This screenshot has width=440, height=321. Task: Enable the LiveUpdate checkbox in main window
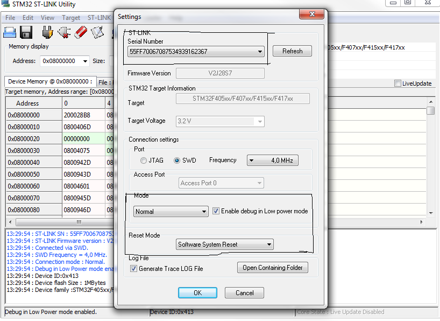click(398, 83)
